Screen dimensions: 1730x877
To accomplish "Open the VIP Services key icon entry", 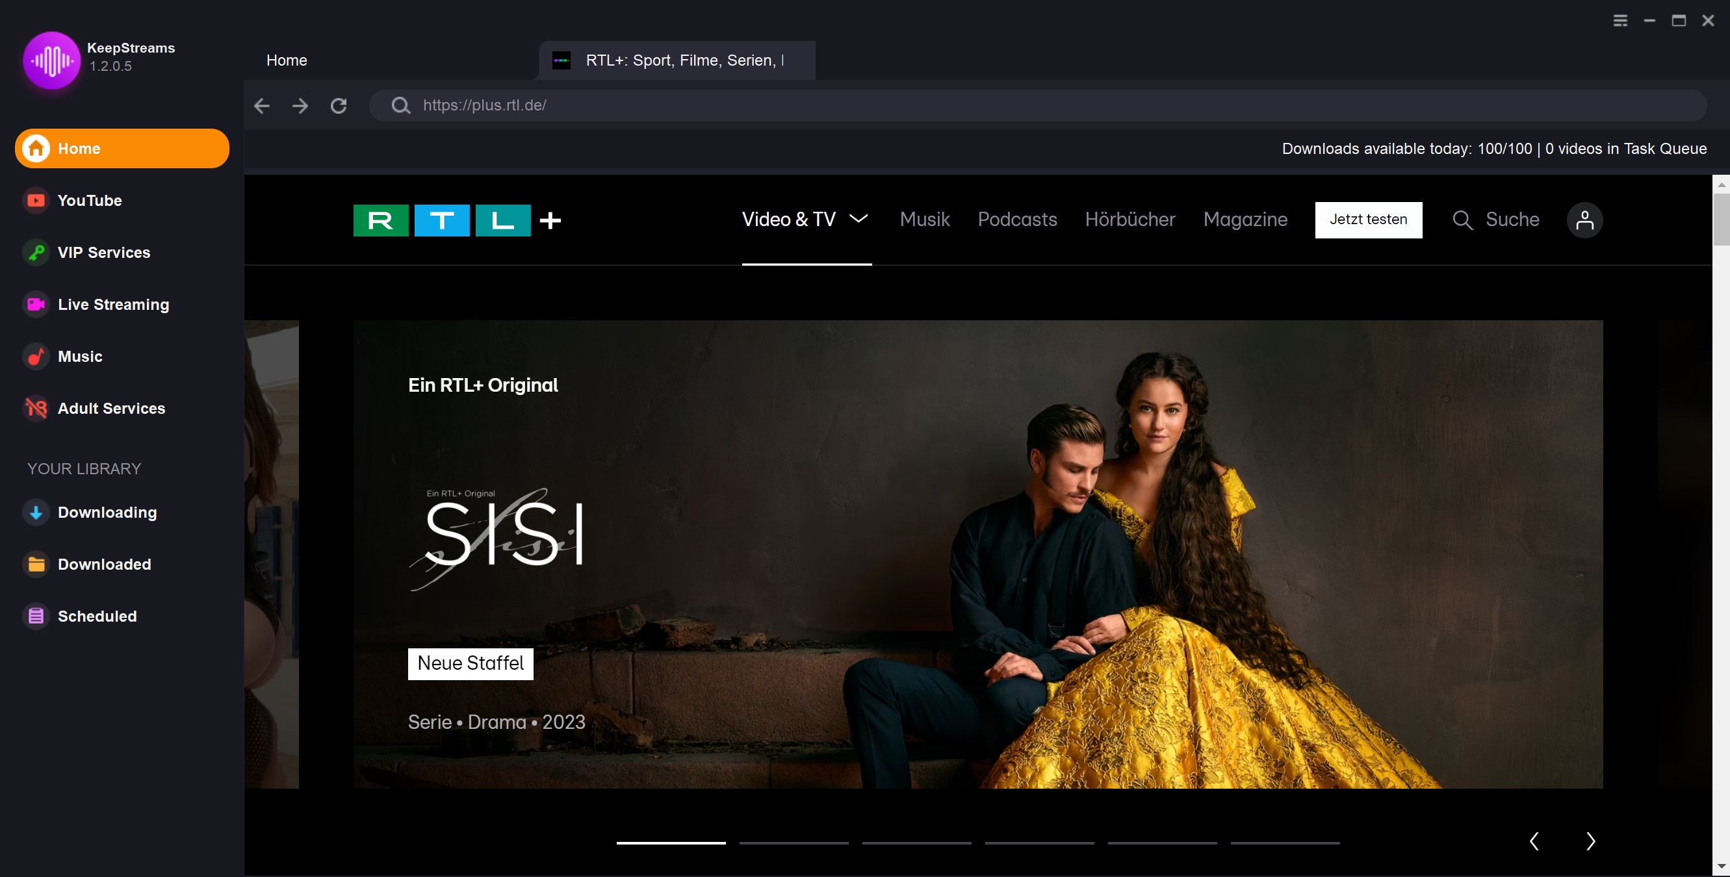I will 36,253.
